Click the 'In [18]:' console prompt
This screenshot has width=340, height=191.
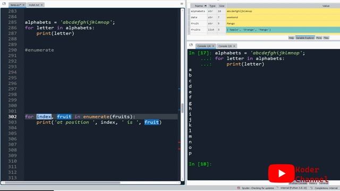tap(200, 164)
